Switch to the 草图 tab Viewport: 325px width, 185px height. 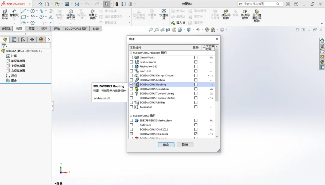pos(32,29)
